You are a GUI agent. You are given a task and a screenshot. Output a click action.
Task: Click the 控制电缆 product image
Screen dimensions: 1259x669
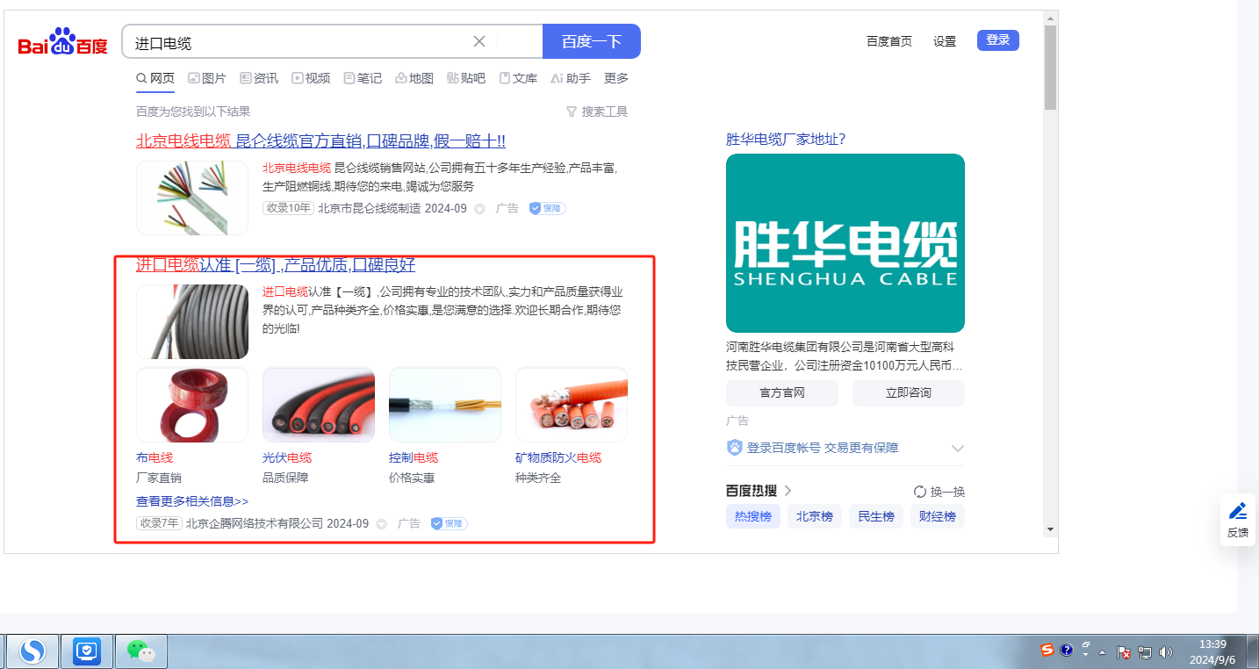click(445, 405)
